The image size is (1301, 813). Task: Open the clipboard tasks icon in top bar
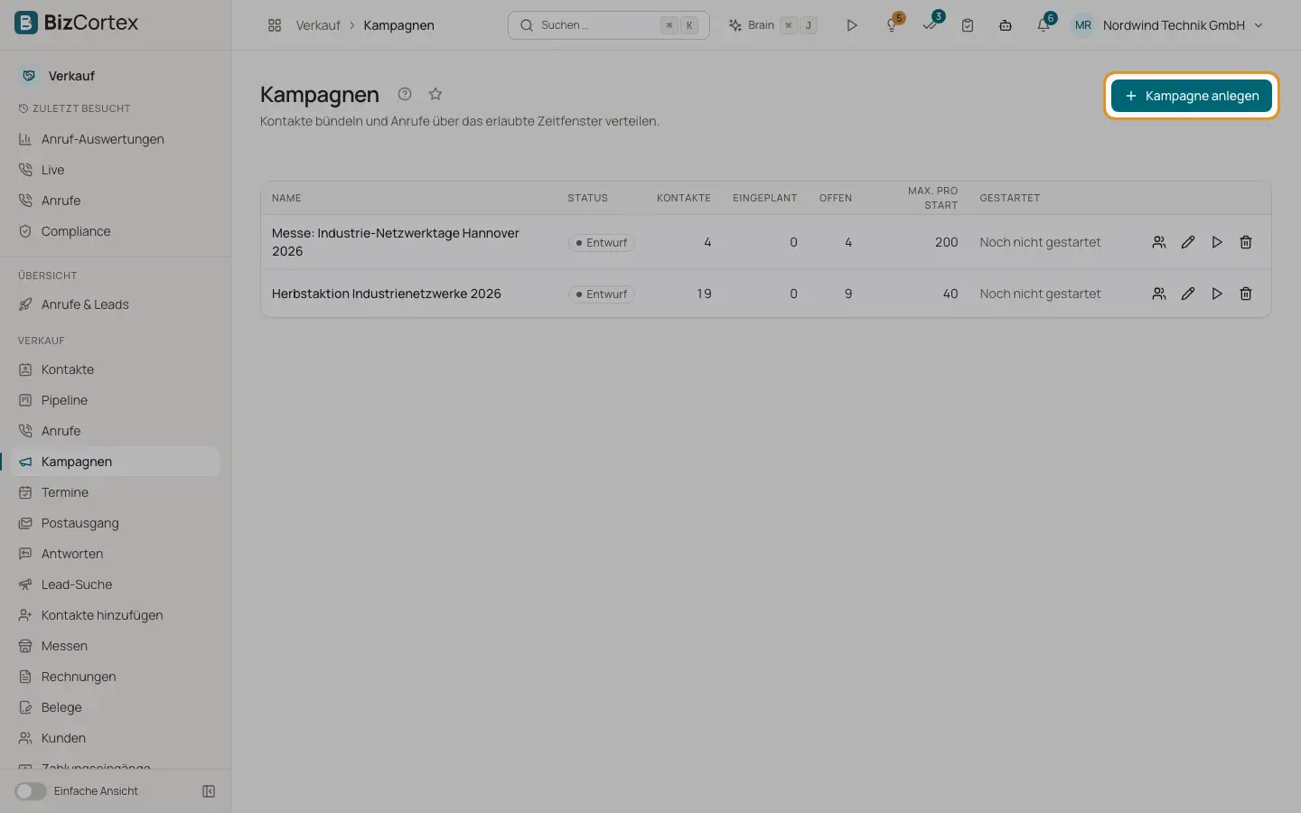[968, 25]
